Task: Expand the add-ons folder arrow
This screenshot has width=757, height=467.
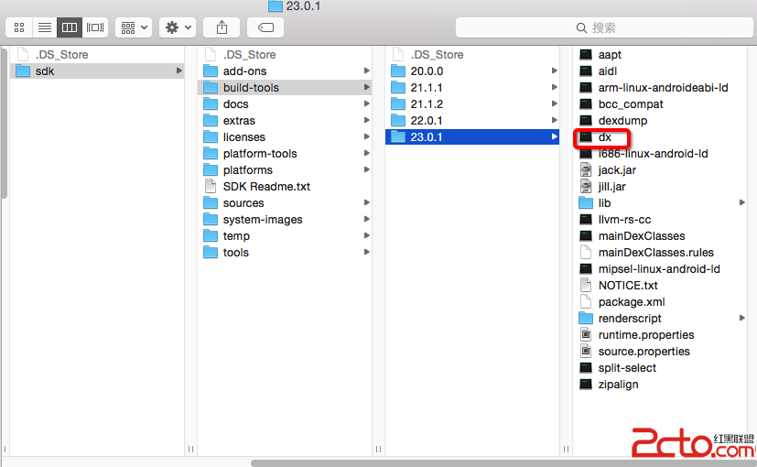Action: click(x=367, y=71)
